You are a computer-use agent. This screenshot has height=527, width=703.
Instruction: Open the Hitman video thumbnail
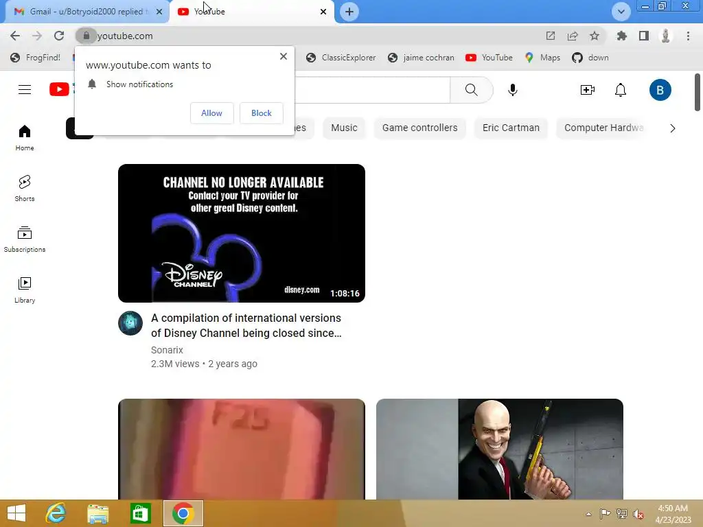[x=500, y=449]
